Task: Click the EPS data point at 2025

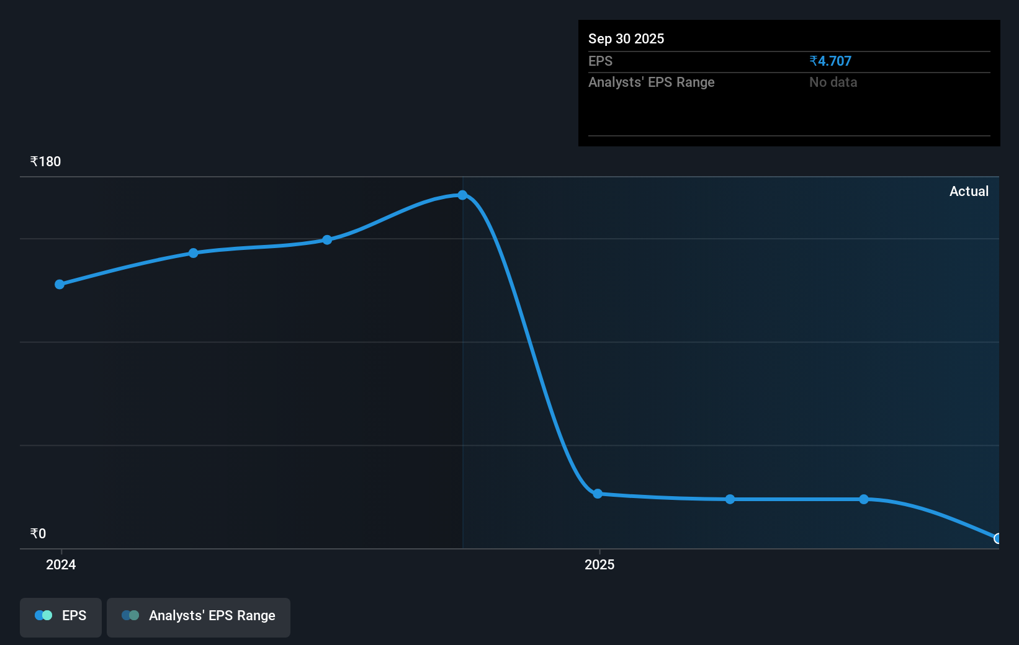Action: click(x=598, y=494)
